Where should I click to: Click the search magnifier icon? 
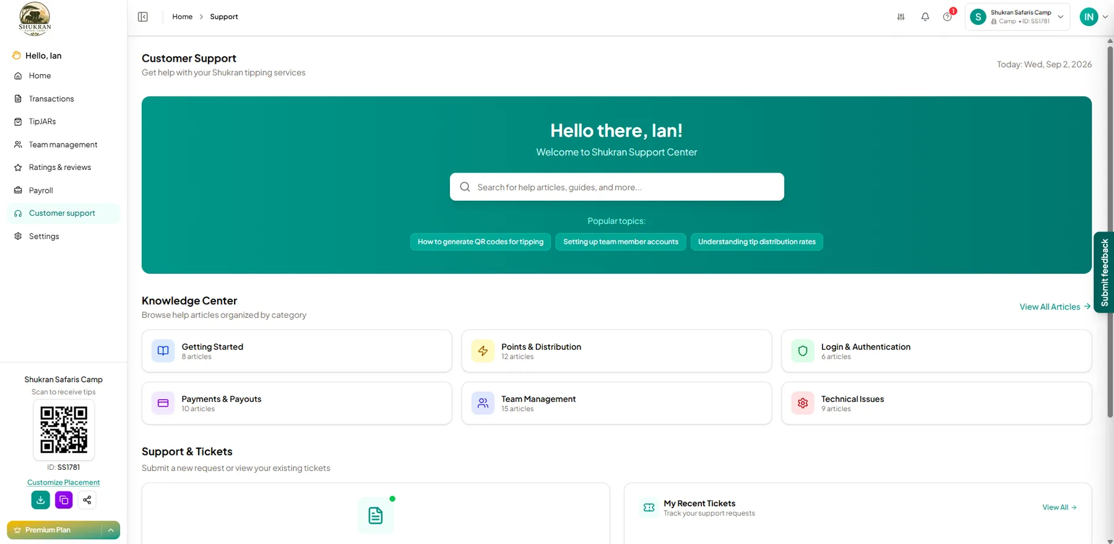465,187
